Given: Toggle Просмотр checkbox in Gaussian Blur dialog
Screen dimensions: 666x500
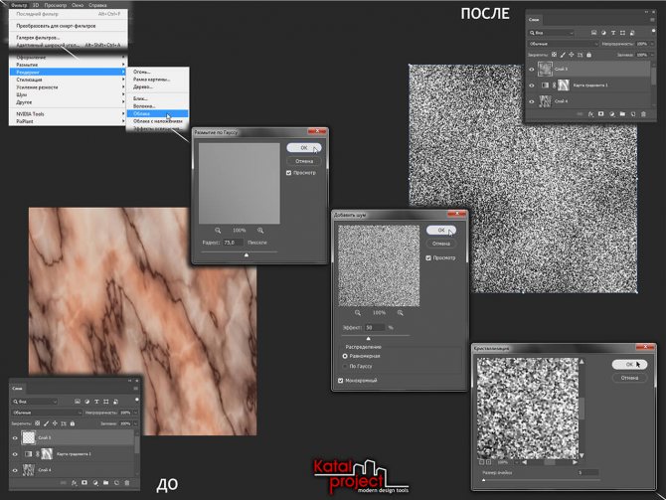Looking at the screenshot, I should coord(289,171).
